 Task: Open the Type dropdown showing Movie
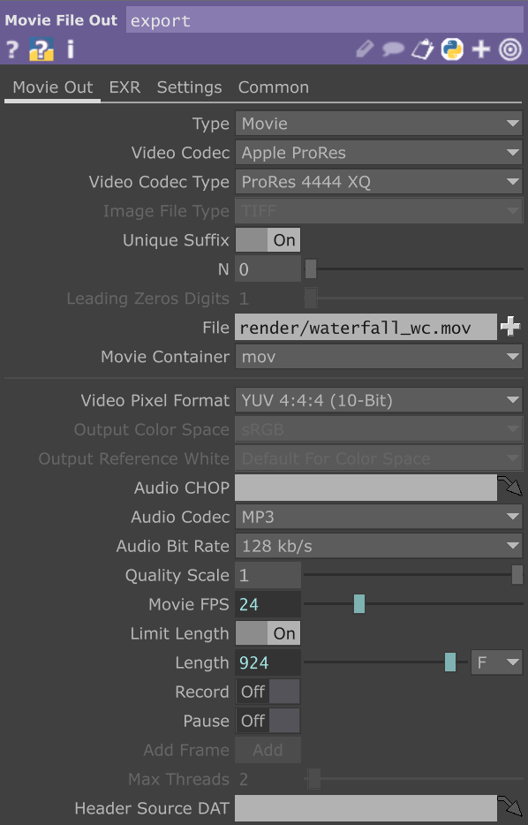pos(379,124)
